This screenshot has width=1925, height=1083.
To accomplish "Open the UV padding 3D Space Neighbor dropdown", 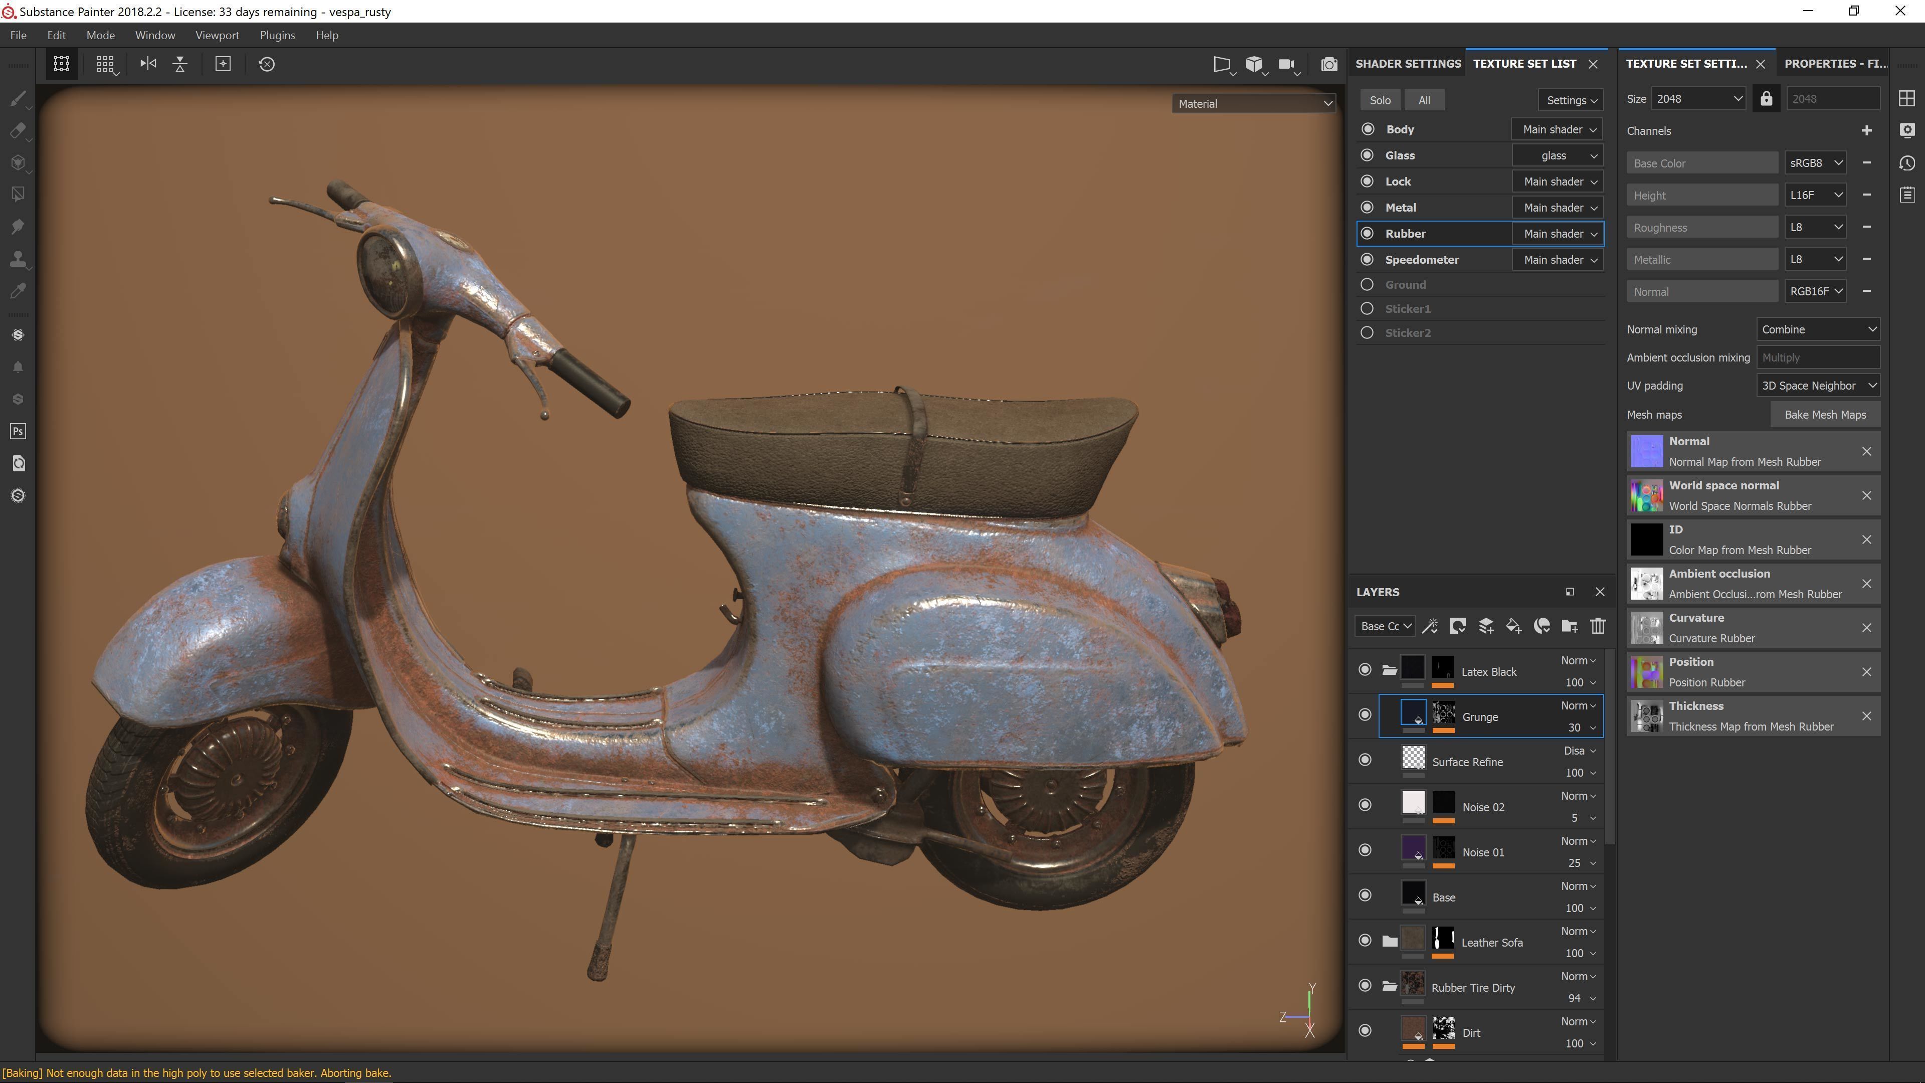I will 1817,386.
